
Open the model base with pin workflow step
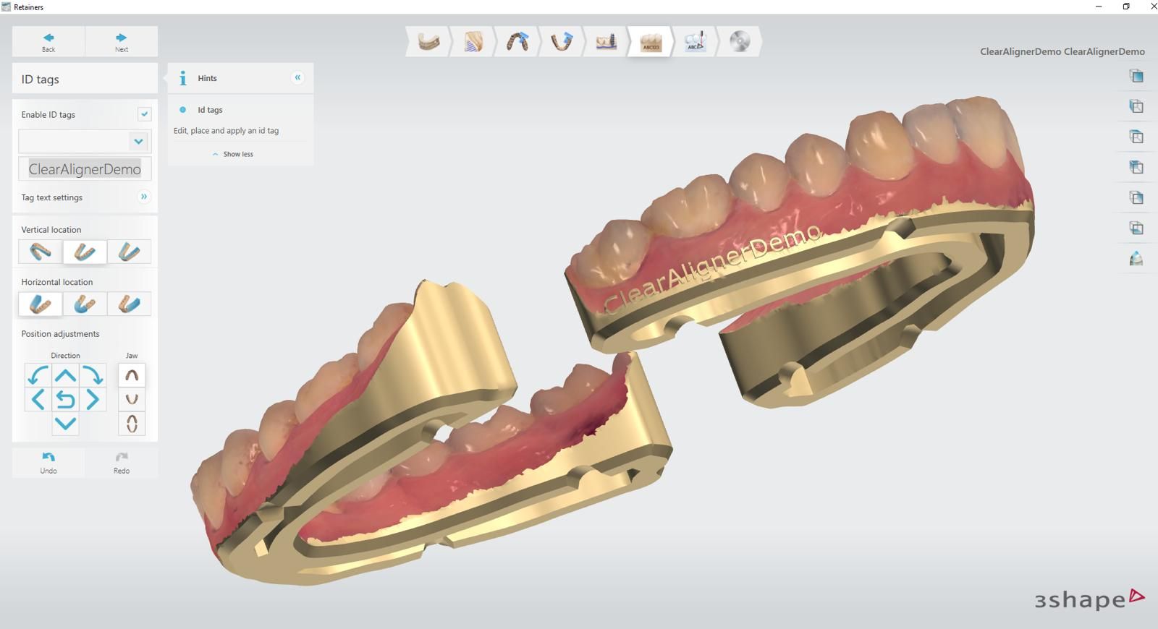(606, 42)
